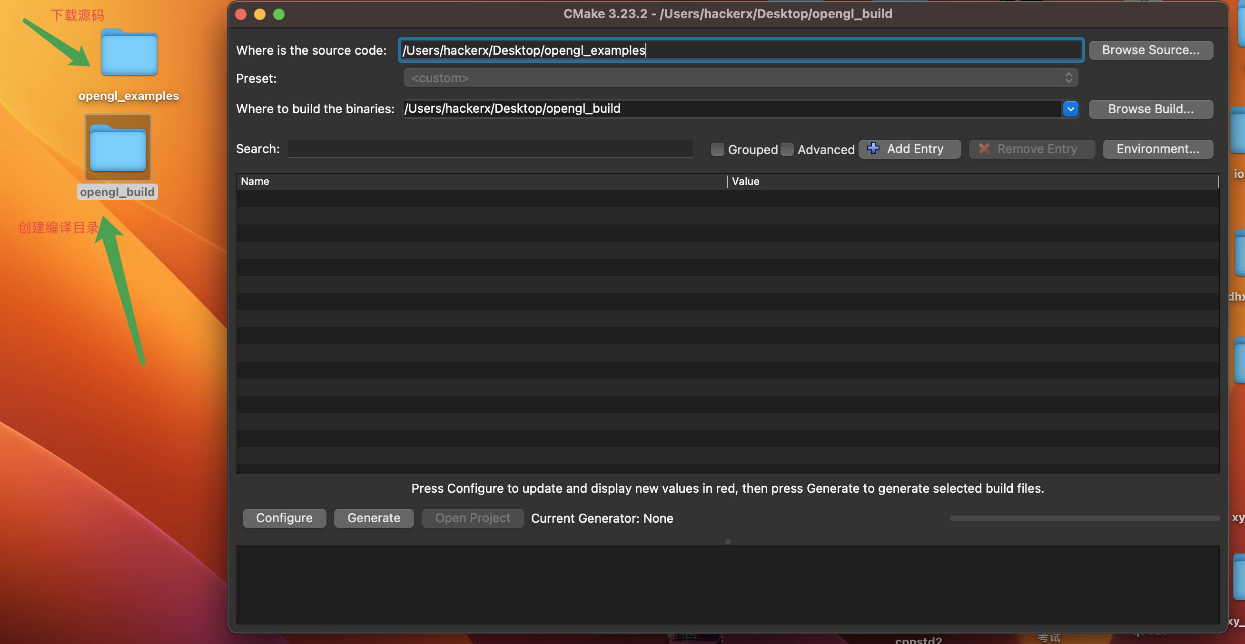1245x644 pixels.
Task: Expand the build path history dropdown
Action: [1070, 109]
